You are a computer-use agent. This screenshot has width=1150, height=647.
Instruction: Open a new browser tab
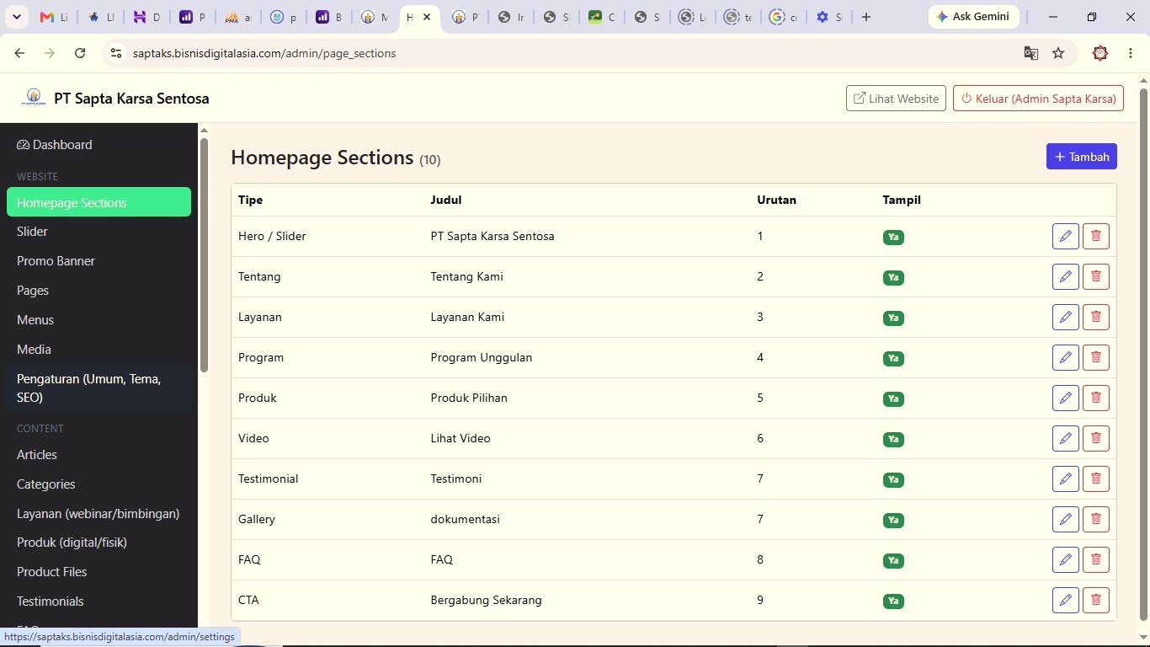tap(866, 17)
